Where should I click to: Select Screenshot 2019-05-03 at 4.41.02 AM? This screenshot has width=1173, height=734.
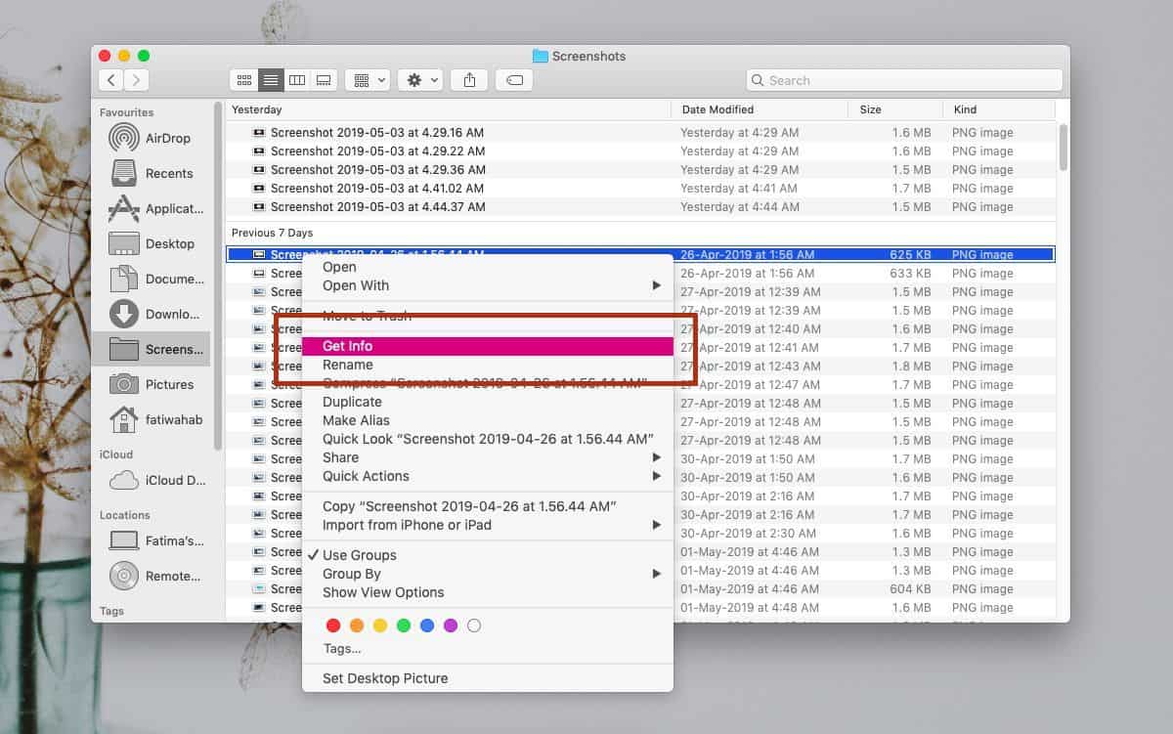click(640, 188)
